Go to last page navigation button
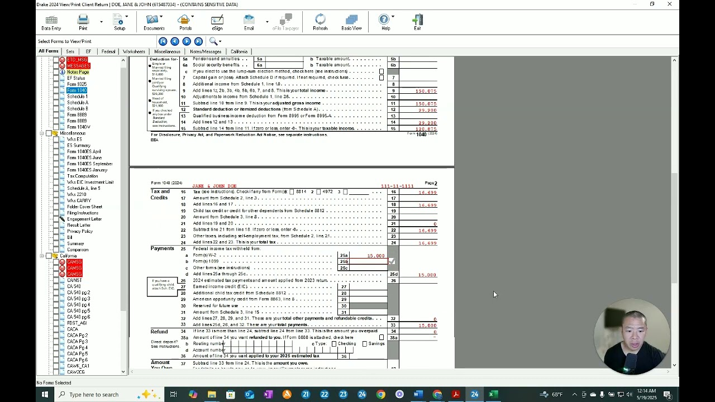The image size is (715, 402). [x=198, y=41]
